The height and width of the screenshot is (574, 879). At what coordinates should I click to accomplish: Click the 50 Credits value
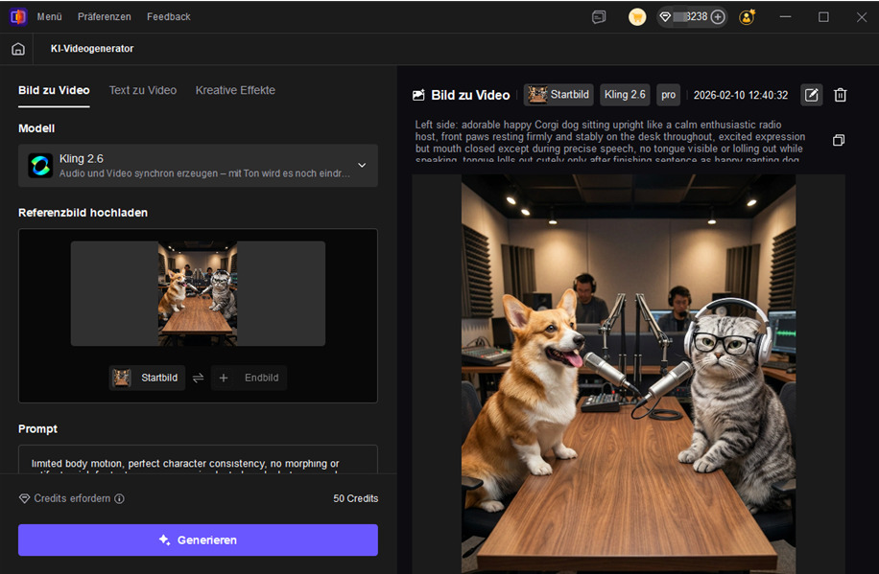coord(355,498)
